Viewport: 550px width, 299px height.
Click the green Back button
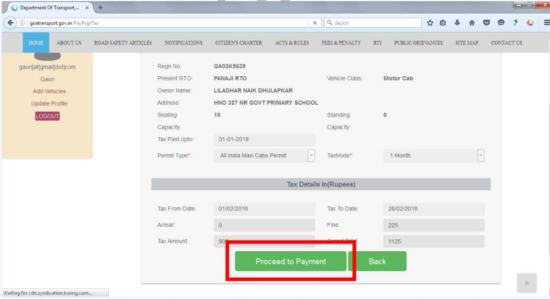point(377,261)
